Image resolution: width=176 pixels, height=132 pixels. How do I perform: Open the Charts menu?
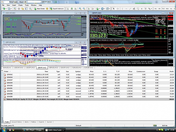tap(20, 5)
